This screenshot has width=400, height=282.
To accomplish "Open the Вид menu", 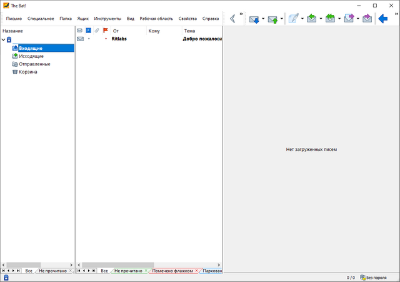I will point(131,19).
